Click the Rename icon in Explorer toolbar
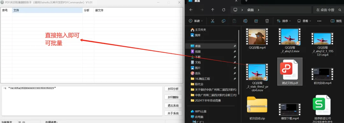 point(245,21)
